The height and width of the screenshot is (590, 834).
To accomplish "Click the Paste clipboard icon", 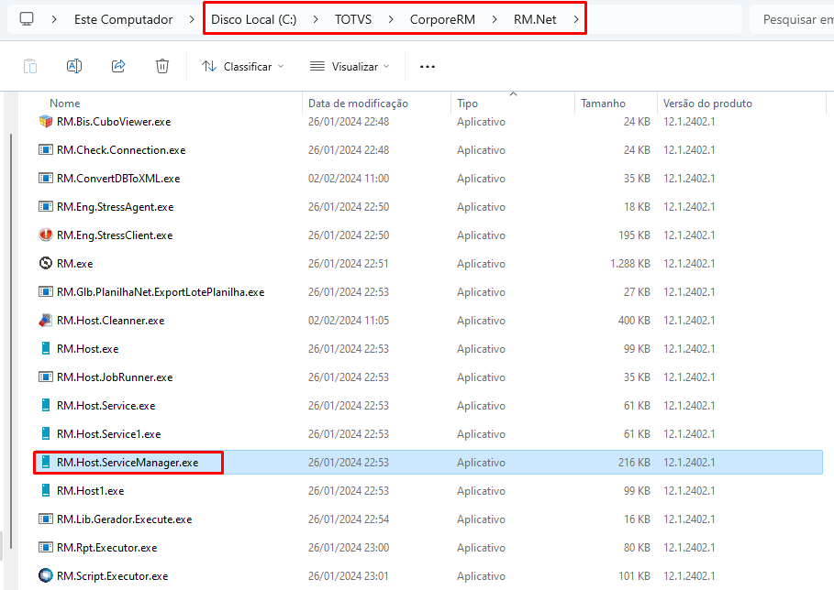I will click(x=30, y=66).
